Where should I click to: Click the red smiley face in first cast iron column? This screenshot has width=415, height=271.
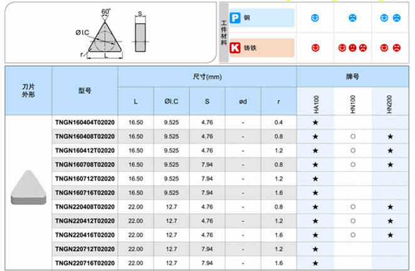pos(315,48)
